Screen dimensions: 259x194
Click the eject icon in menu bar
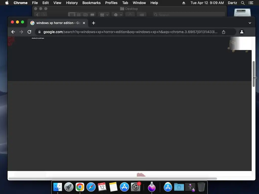pyautogui.click(x=184, y=3)
